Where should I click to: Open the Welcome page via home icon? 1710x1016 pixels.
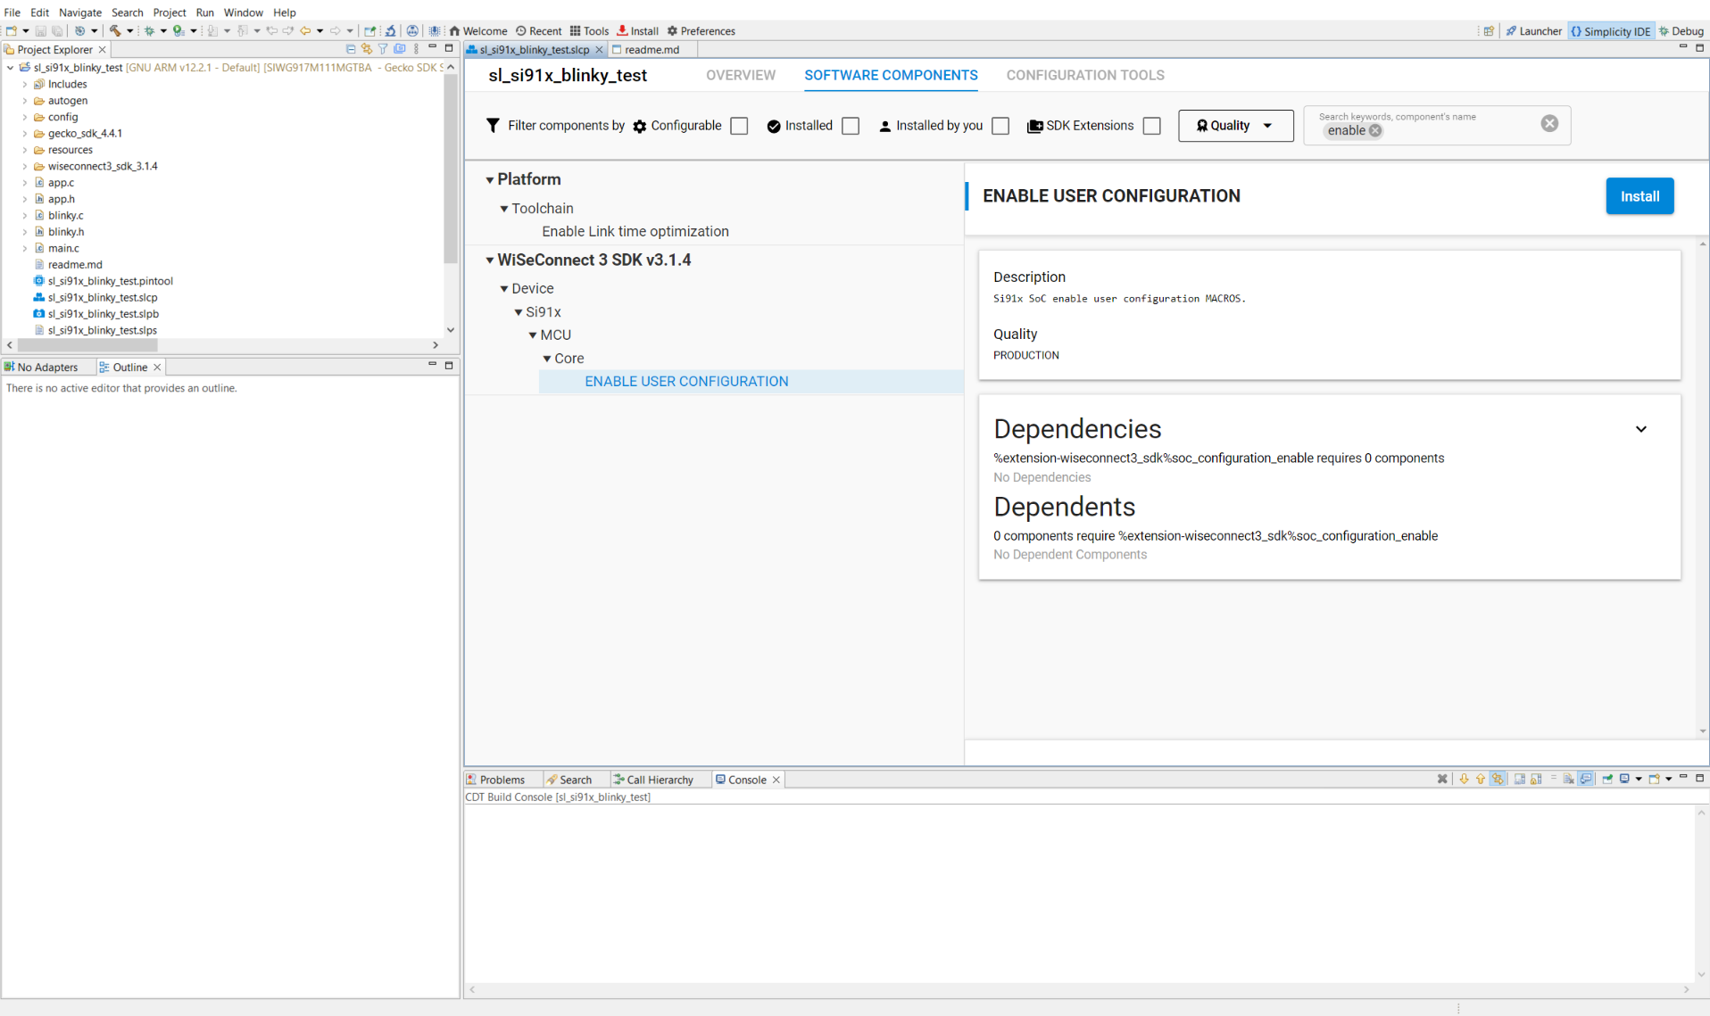[x=478, y=30]
